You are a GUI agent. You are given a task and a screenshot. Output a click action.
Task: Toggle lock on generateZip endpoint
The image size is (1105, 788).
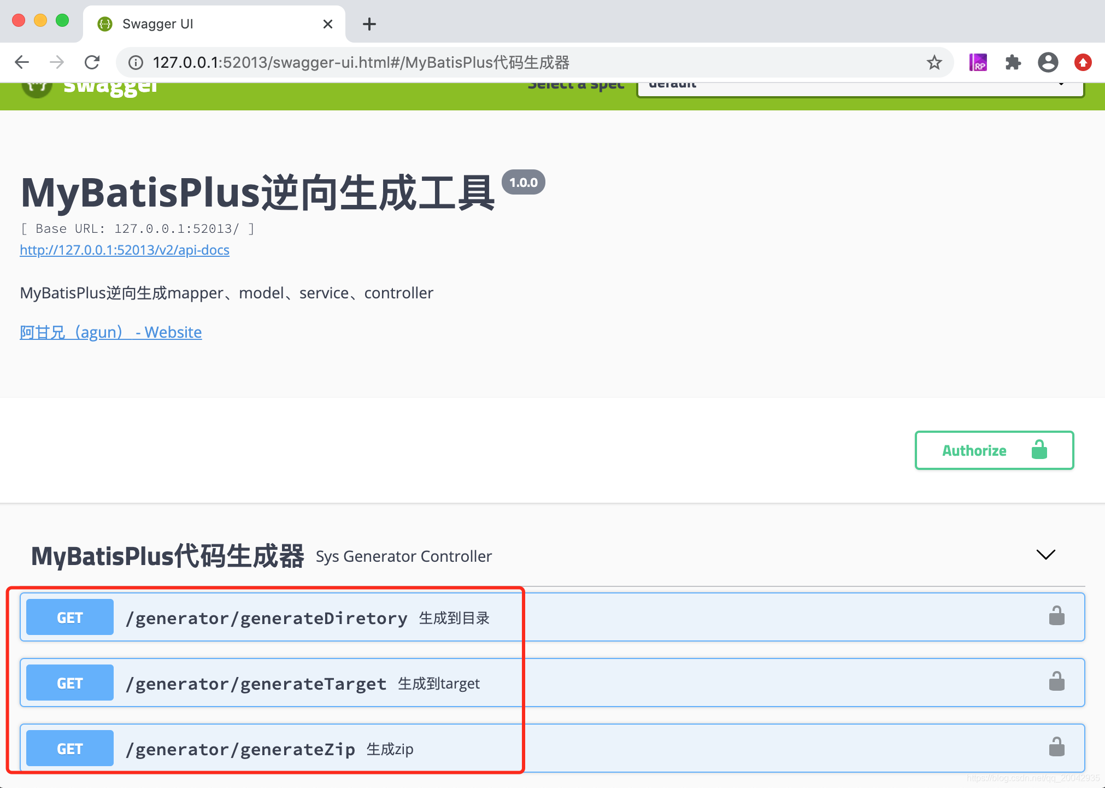pos(1056,748)
